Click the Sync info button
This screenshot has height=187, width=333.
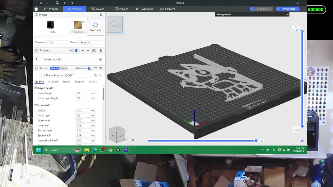pyautogui.click(x=95, y=27)
